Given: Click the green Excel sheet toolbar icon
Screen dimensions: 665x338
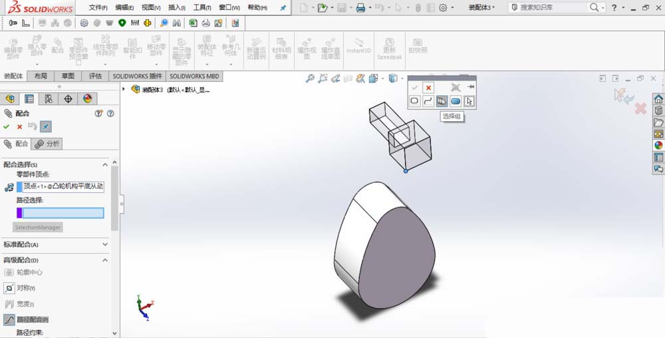Looking at the screenshot, I should pos(193,23).
